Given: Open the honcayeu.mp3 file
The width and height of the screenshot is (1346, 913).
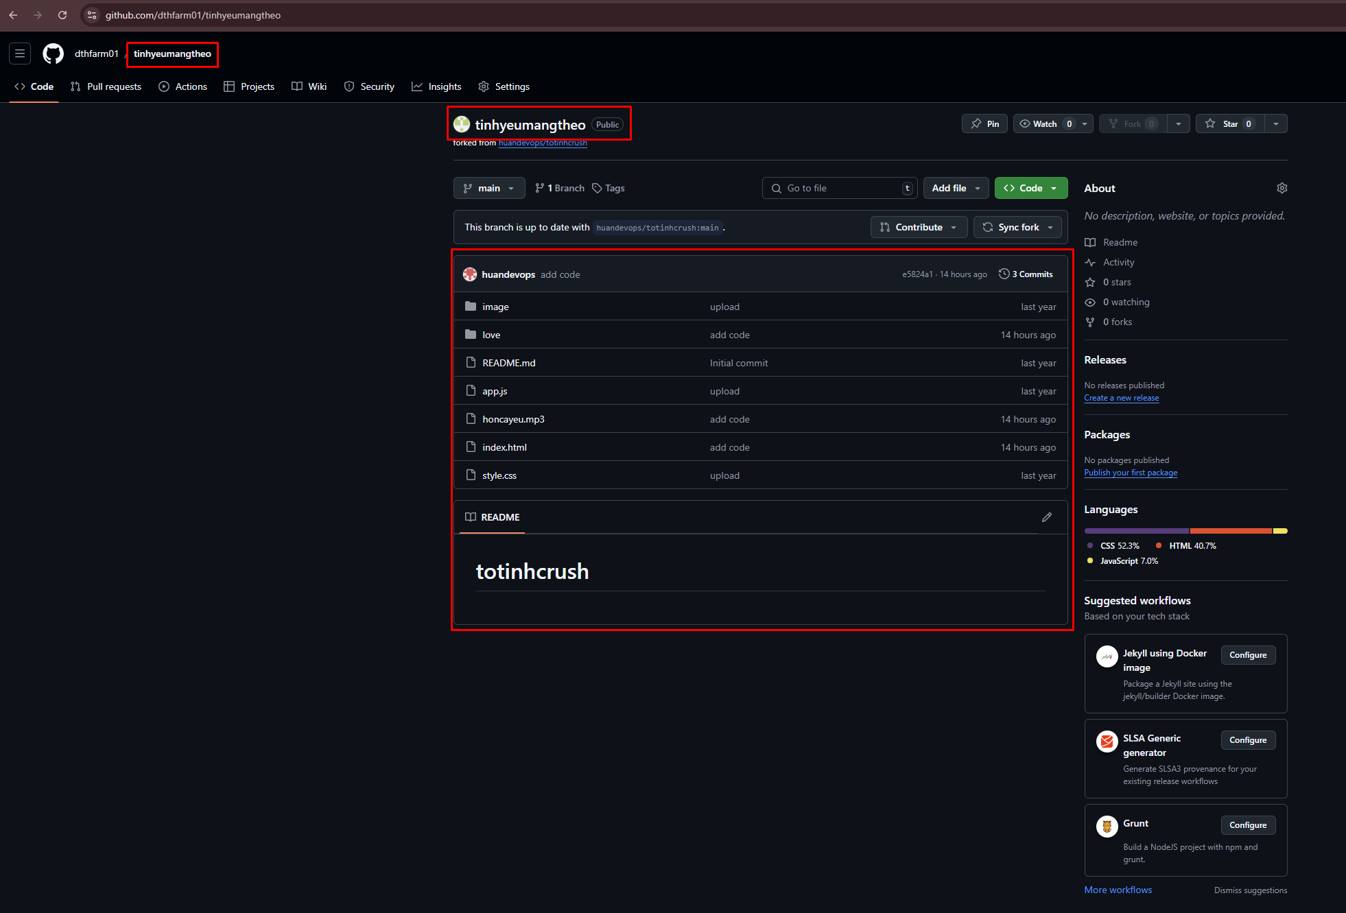Looking at the screenshot, I should 513,419.
